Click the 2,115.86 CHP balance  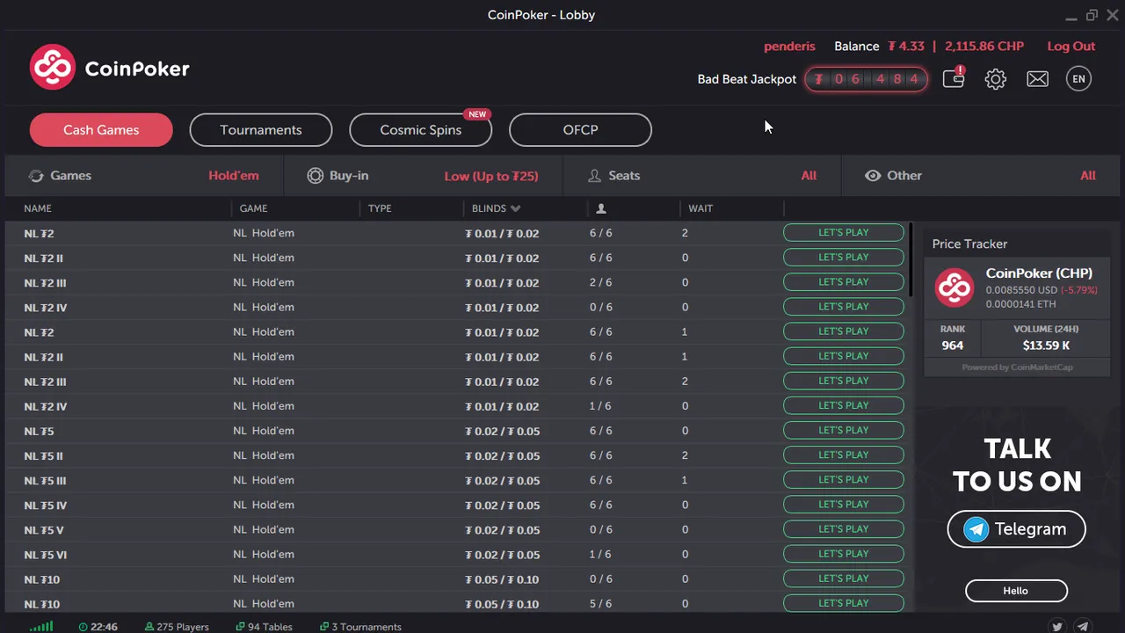coord(984,47)
